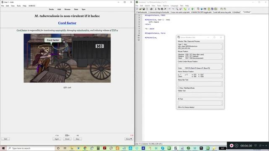
Task: Switch to the MAIN ON OFF toggle.ahk tab
Action: point(201,12)
